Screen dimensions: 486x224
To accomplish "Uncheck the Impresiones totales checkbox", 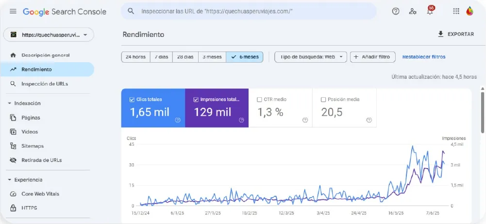I will pyautogui.click(x=196, y=100).
